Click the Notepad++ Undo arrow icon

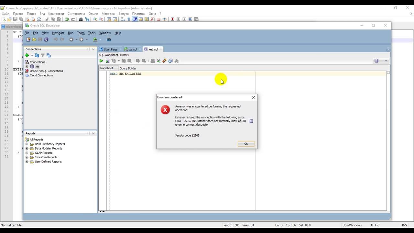[x=67, y=19]
